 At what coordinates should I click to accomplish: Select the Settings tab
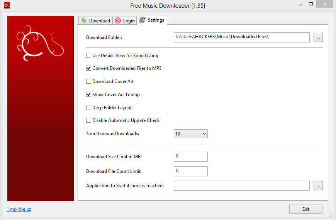point(152,20)
